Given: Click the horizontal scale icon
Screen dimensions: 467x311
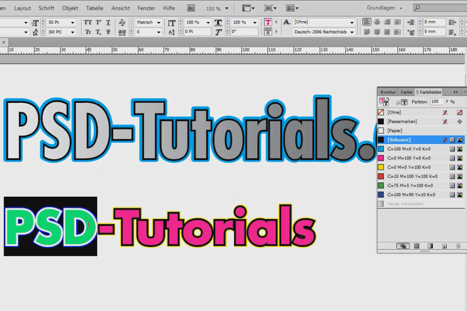Looking at the screenshot, I should coord(218,23).
